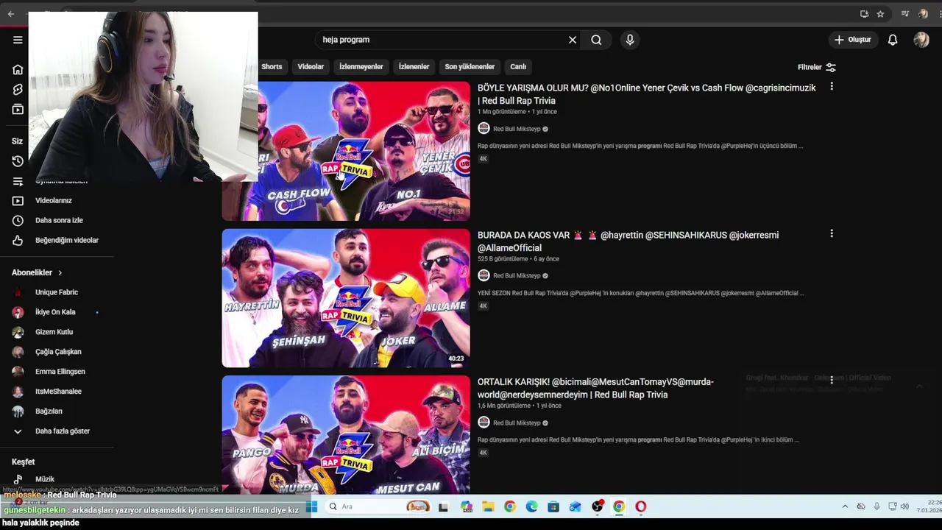Viewport: 942px width, 530px height.
Task: Open the Windows Start button
Action: click(311, 506)
